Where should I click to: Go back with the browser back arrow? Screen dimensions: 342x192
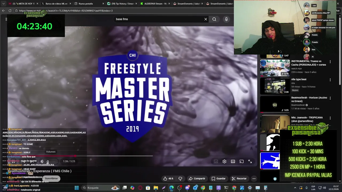(x=3, y=11)
